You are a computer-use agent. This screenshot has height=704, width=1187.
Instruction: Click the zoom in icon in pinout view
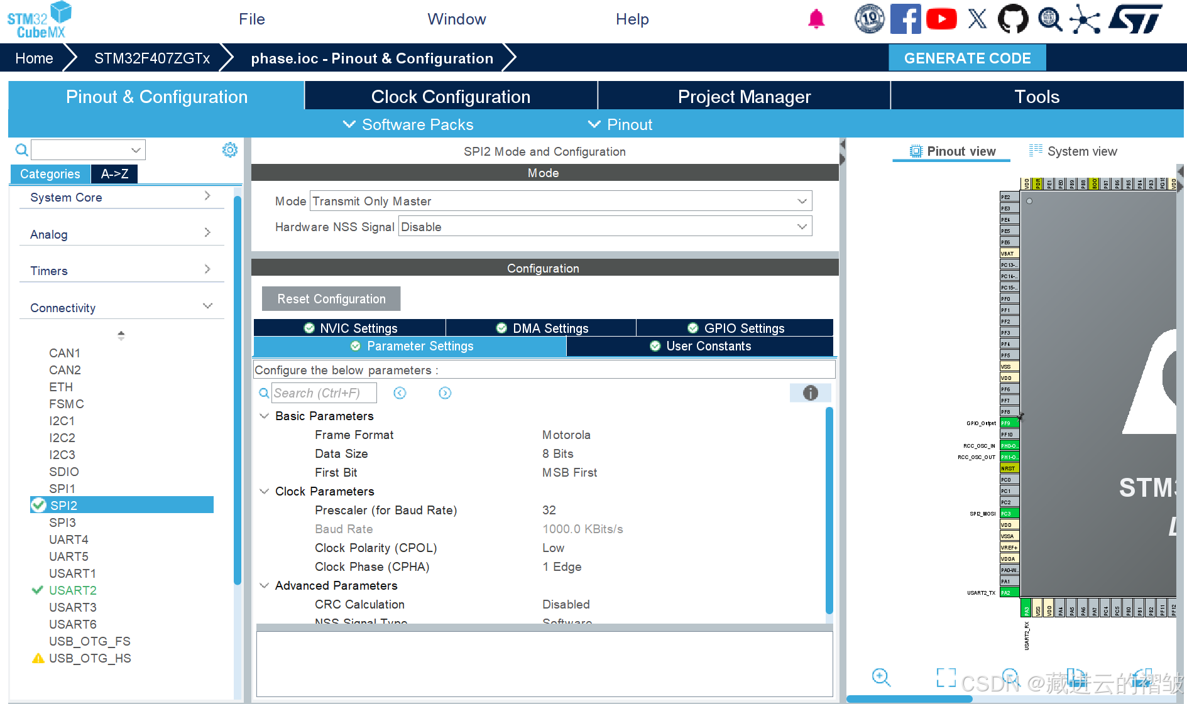881,677
